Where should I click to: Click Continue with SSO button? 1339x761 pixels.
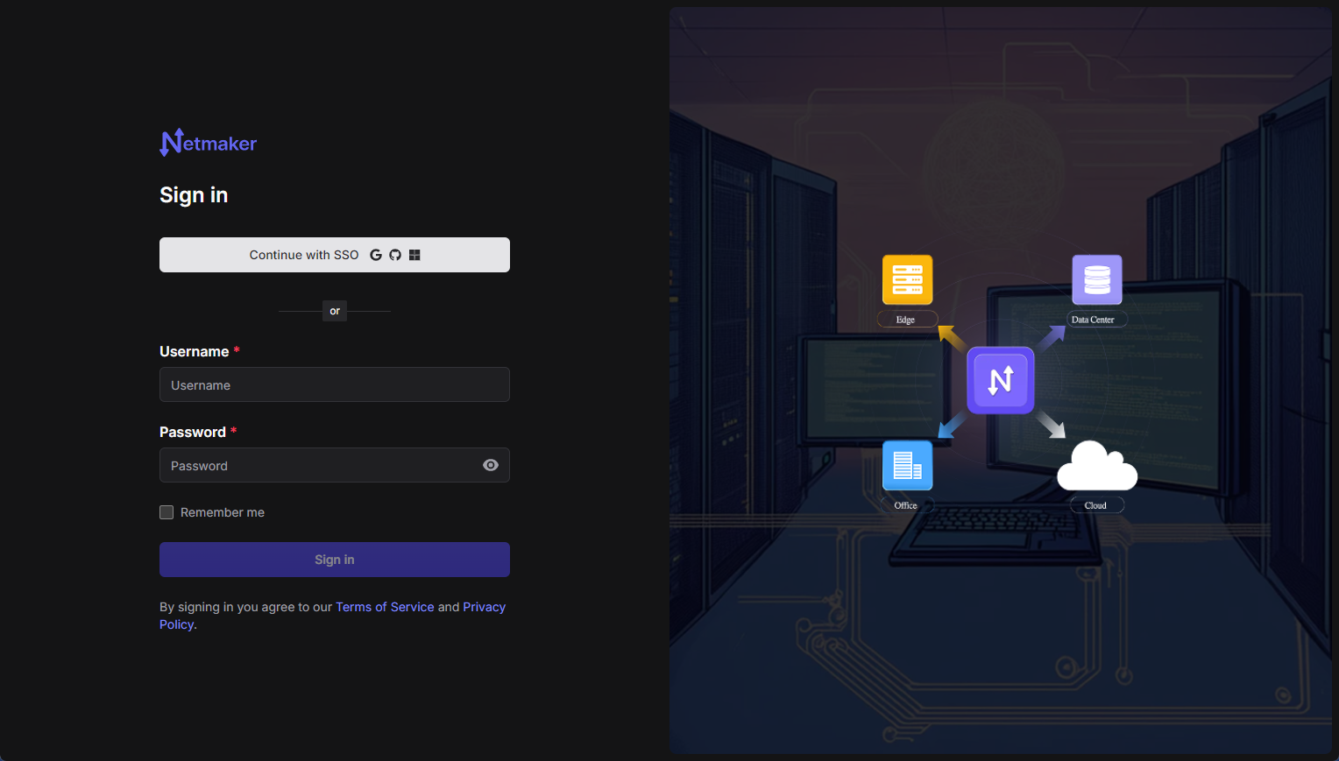pos(335,255)
